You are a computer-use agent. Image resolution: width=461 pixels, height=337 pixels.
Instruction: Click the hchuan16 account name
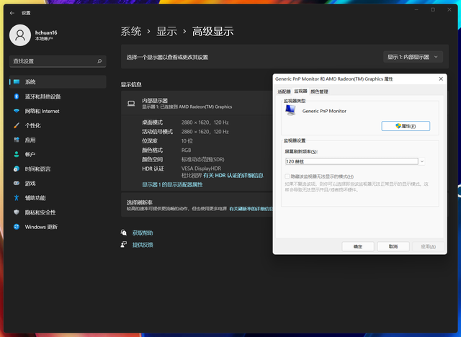pyautogui.click(x=46, y=32)
